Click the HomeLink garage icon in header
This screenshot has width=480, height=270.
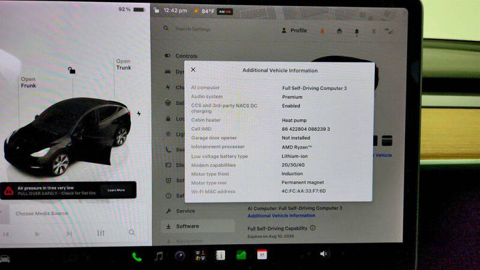tap(339, 31)
